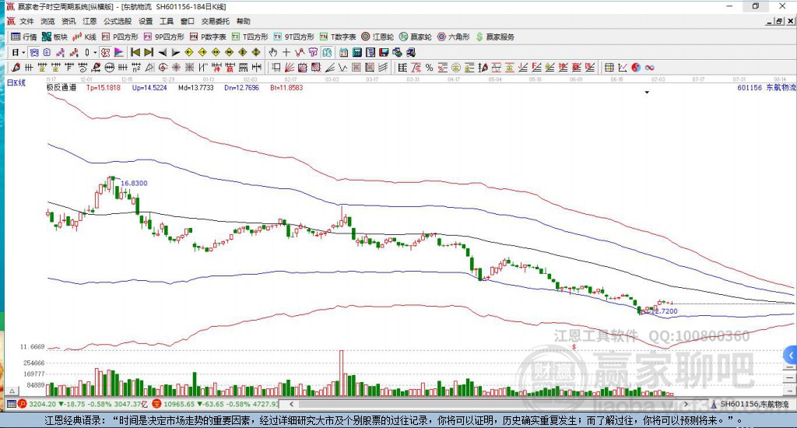Click the jump-to-last-bar icon

[x=149, y=52]
